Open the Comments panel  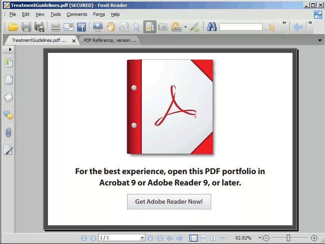pyautogui.click(x=8, y=115)
